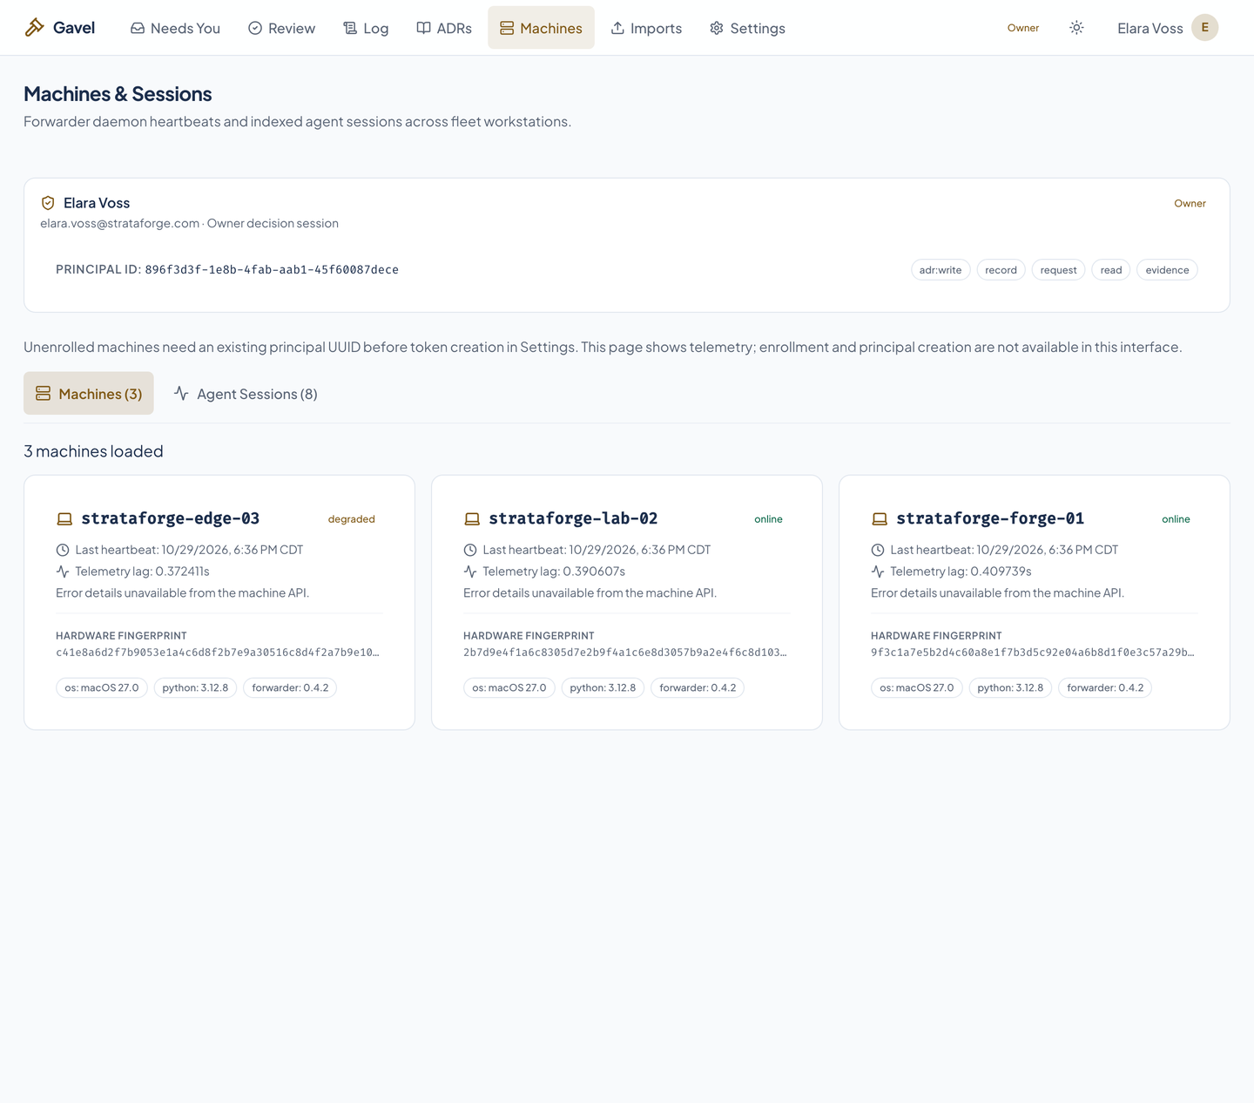
Task: Click clock icon on strataforge-lab-02 heartbeat
Action: click(470, 550)
